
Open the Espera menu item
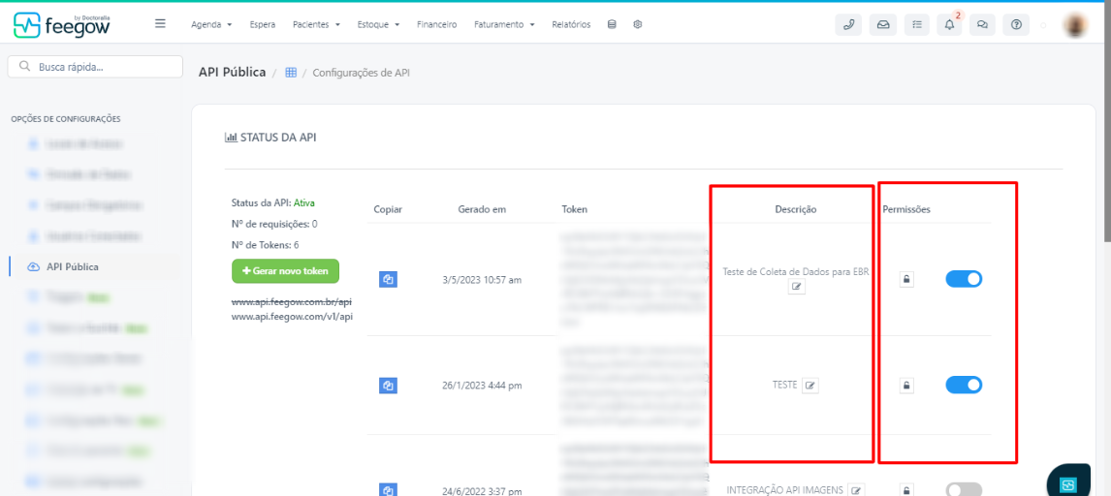point(262,24)
